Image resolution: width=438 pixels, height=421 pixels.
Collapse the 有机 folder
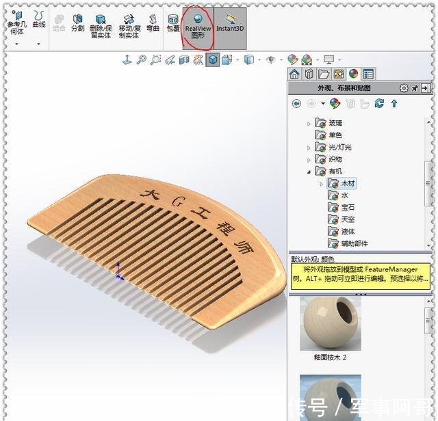click(309, 172)
